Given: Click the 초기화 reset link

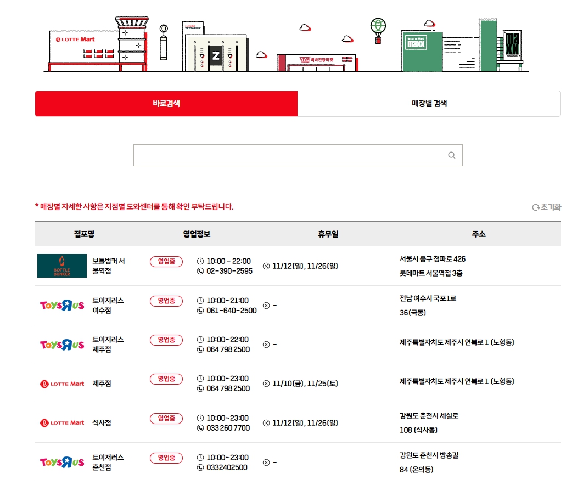Looking at the screenshot, I should click(x=547, y=207).
